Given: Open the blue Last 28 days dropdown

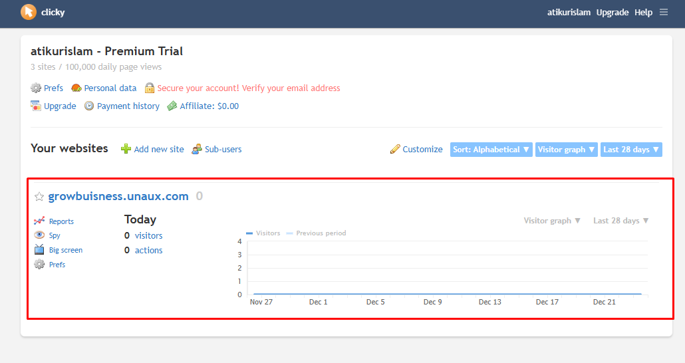Looking at the screenshot, I should 631,150.
